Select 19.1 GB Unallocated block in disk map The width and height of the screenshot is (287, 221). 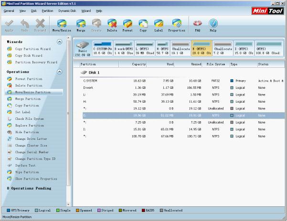click(x=181, y=48)
